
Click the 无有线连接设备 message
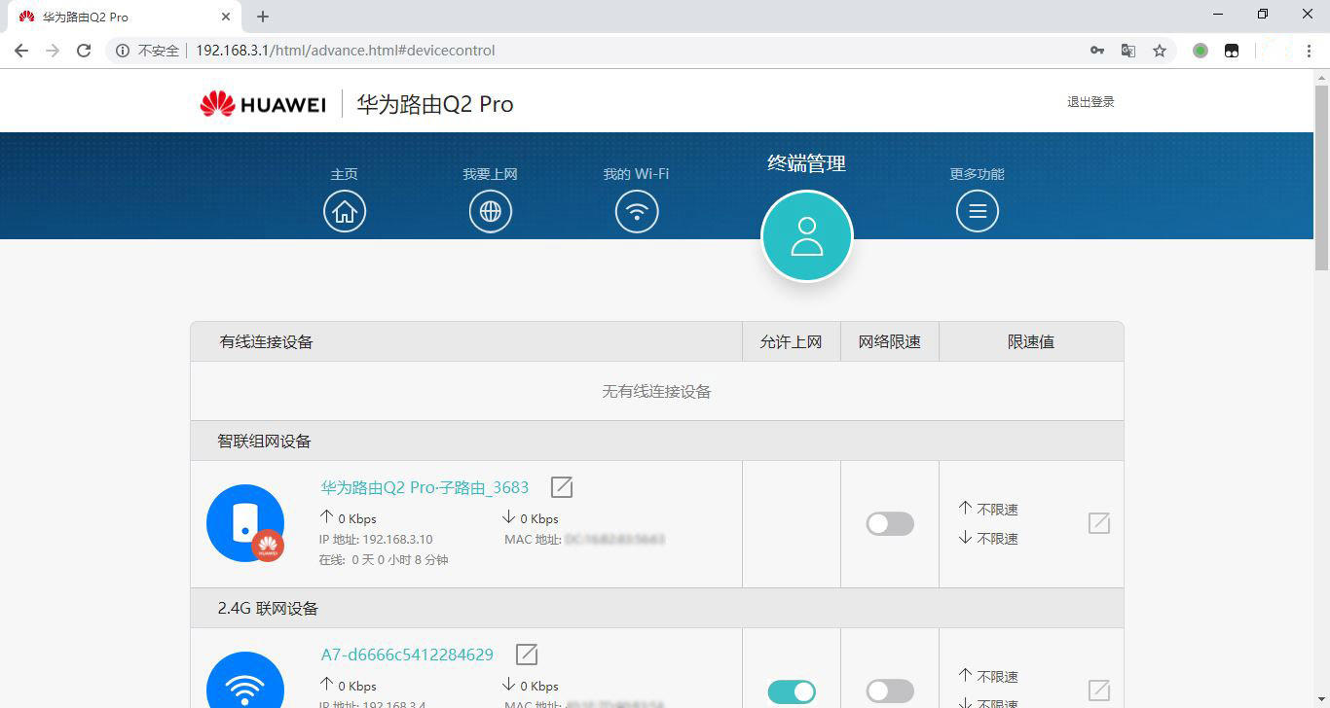click(x=657, y=392)
